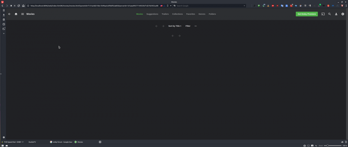Expand the address bar dropdown arrow
348x147 pixels.
(x=171, y=6)
